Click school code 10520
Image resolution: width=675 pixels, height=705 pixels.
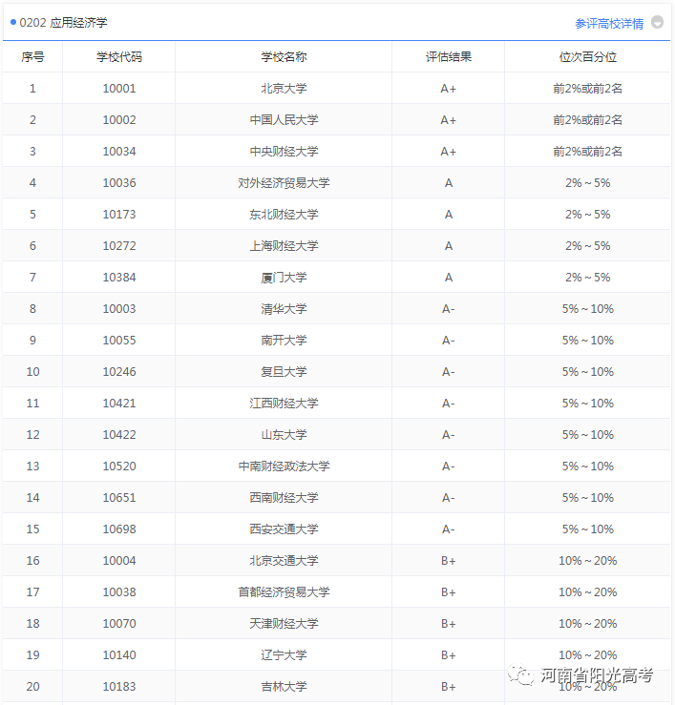click(x=119, y=467)
